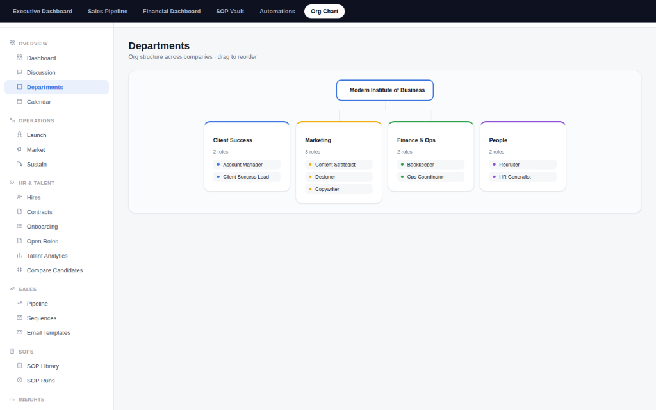Image resolution: width=656 pixels, height=410 pixels.
Task: Click the Onboarding list icon
Action: [19, 226]
